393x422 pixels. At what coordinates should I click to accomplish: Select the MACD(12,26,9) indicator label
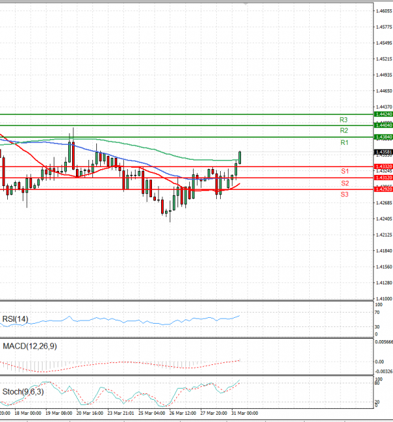click(x=30, y=346)
